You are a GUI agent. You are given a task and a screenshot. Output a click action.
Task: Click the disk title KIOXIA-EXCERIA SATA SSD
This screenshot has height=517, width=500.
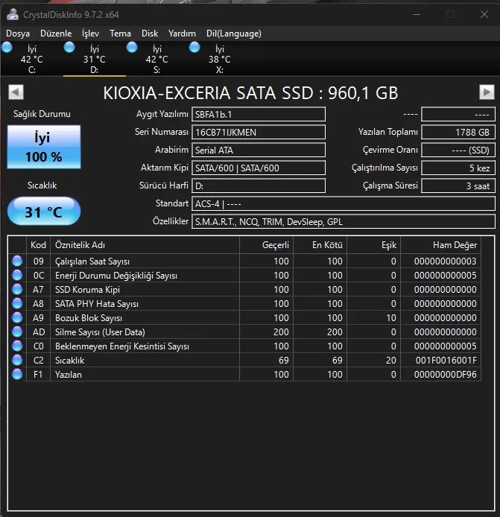tap(250, 92)
